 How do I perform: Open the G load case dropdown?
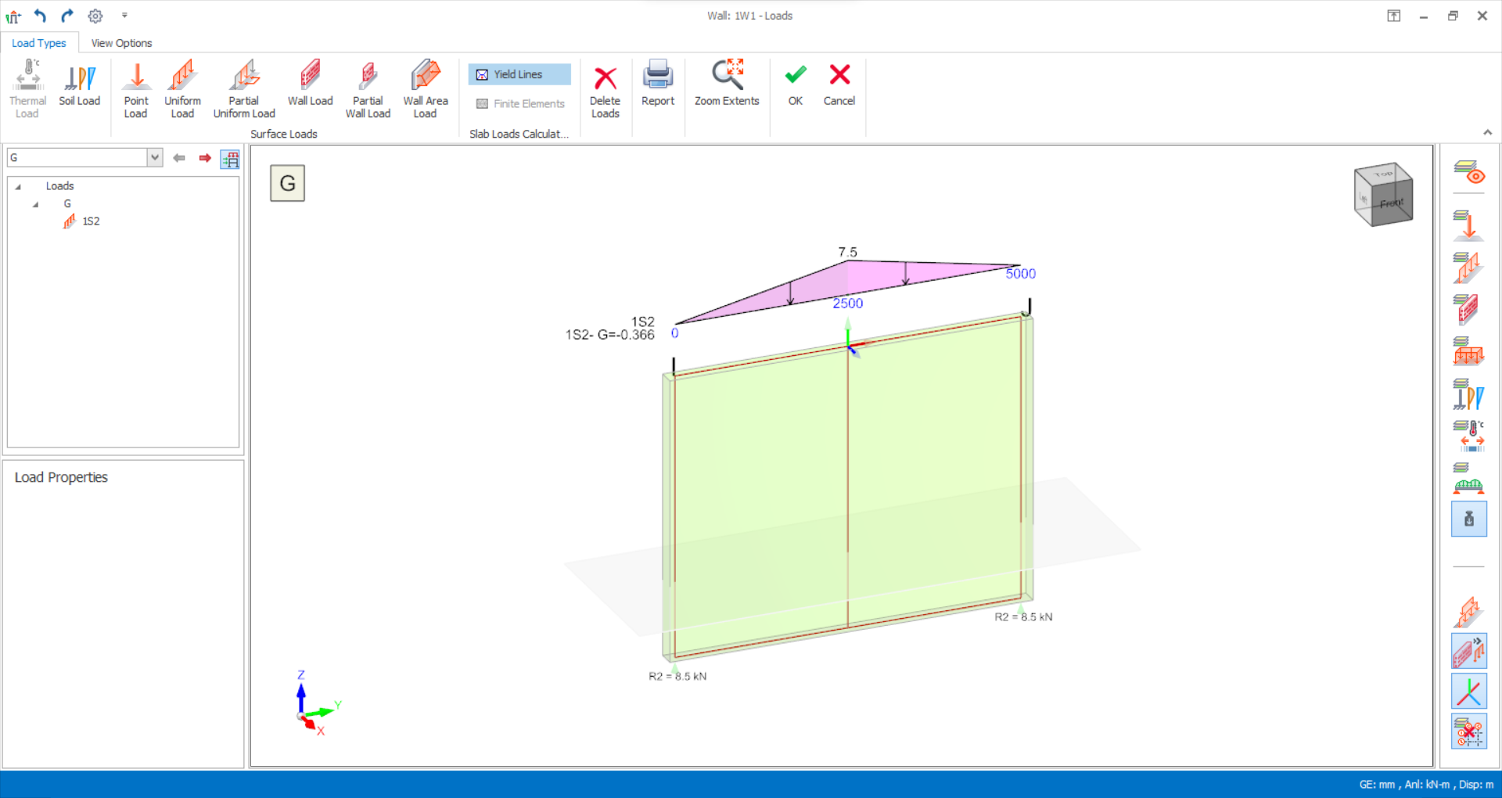point(154,157)
